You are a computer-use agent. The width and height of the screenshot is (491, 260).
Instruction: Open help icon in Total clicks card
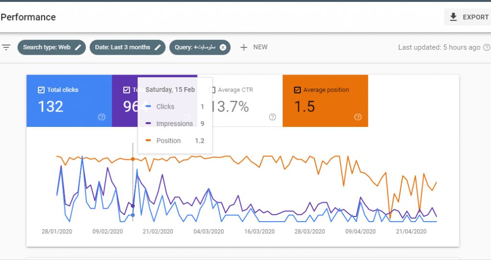pyautogui.click(x=102, y=117)
